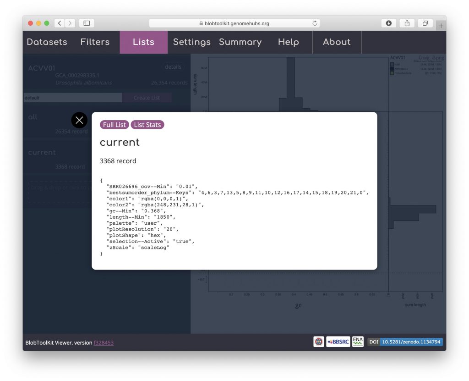Click the blobtoolkit.genomehubs.org address field

tap(234, 23)
